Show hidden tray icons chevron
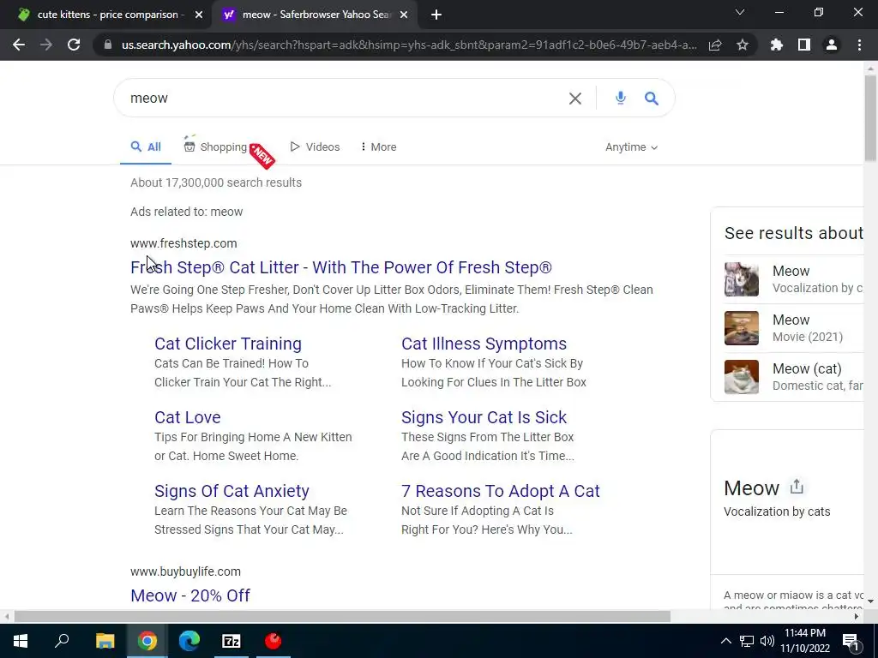This screenshot has height=658, width=878. click(x=725, y=641)
